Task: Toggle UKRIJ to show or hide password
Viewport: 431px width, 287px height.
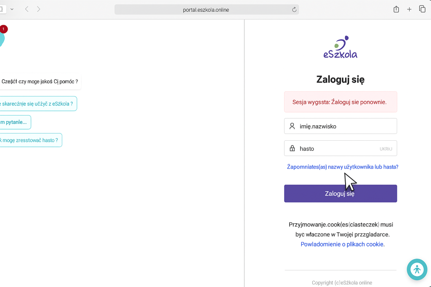Action: click(x=386, y=149)
